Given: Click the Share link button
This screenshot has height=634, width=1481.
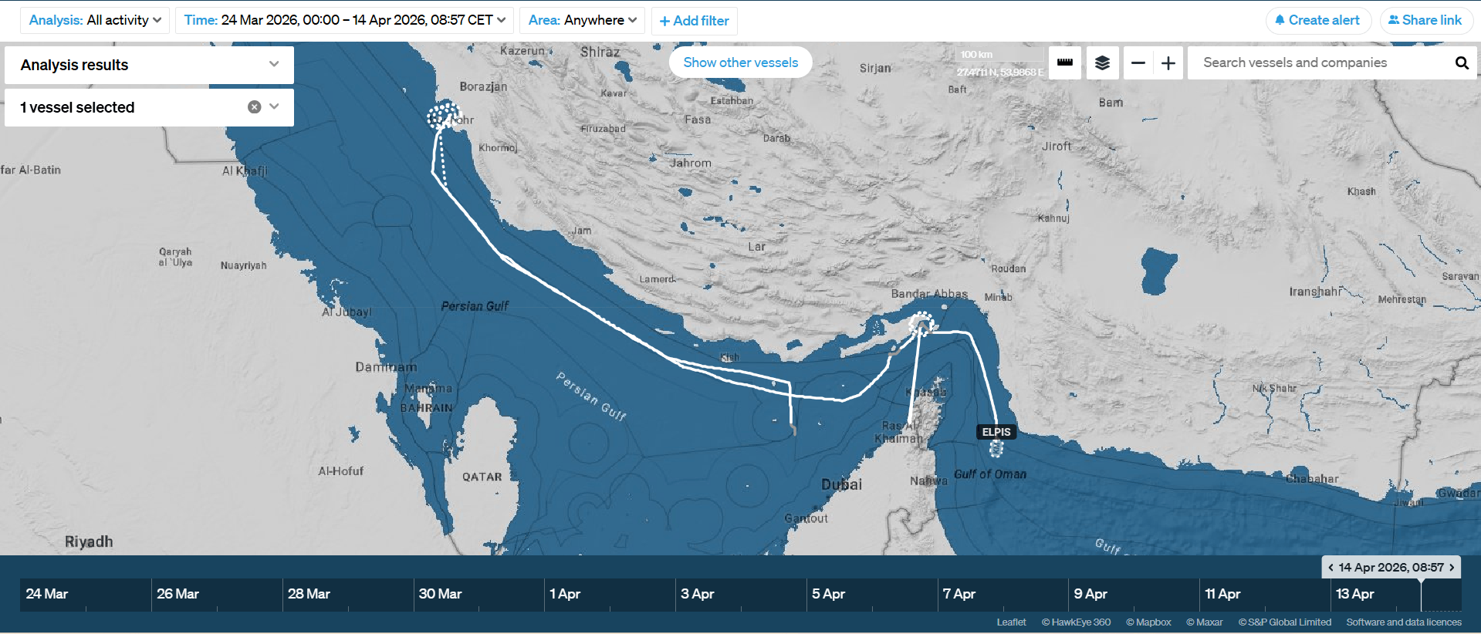Looking at the screenshot, I should click(1425, 20).
